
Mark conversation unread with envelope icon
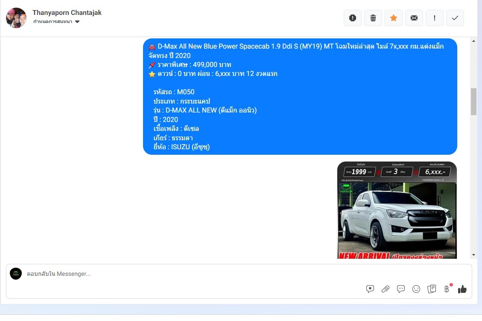[414, 18]
